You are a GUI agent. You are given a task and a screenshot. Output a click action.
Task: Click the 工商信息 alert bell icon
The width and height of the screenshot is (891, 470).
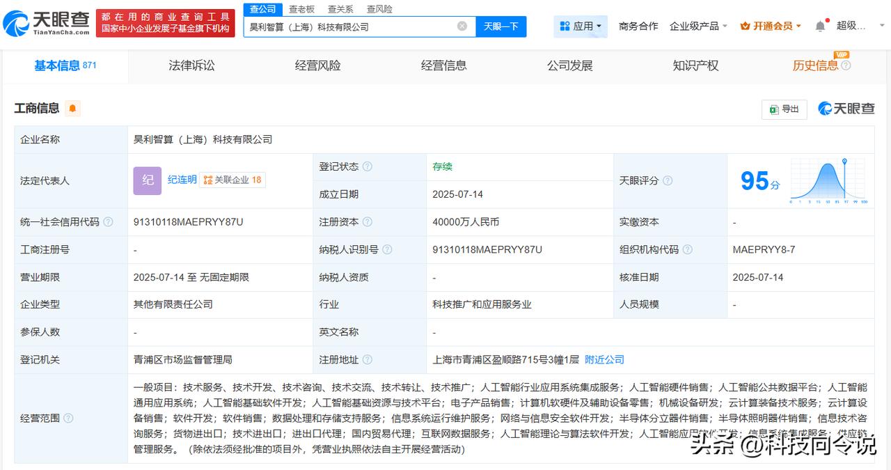coord(73,109)
